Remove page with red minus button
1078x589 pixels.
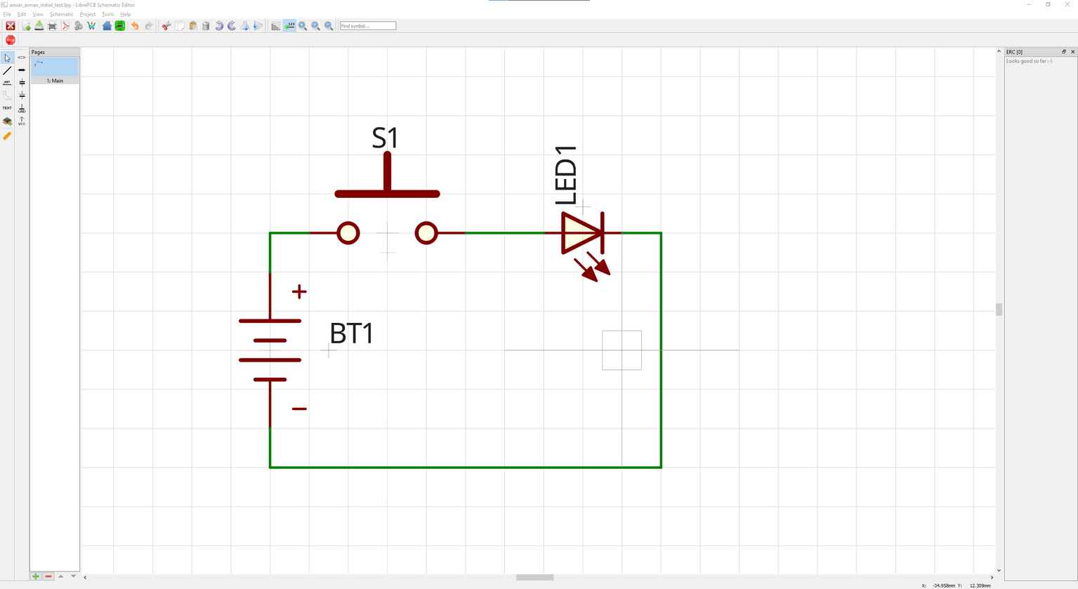tap(48, 576)
